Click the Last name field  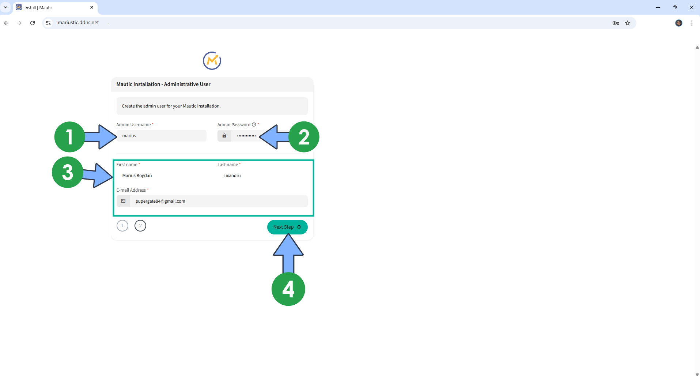coord(262,176)
